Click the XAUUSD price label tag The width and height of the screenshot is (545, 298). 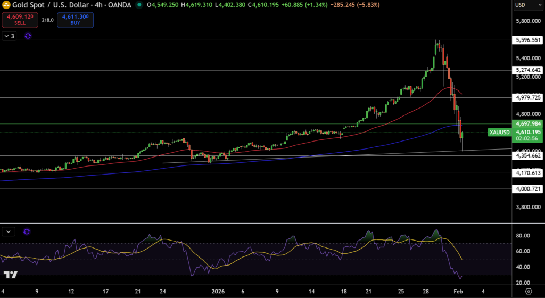click(x=500, y=131)
